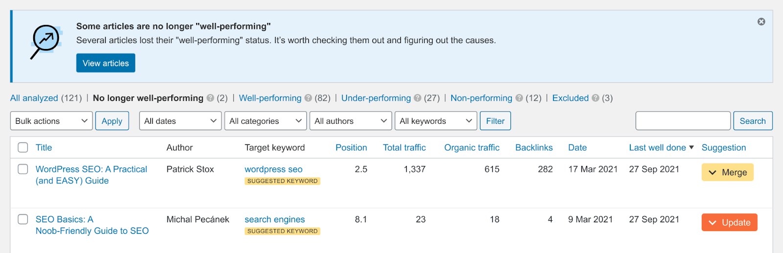Viewport: 783px width, 253px height.
Task: Select the SEO Basics article checkbox
Action: pyautogui.click(x=23, y=219)
